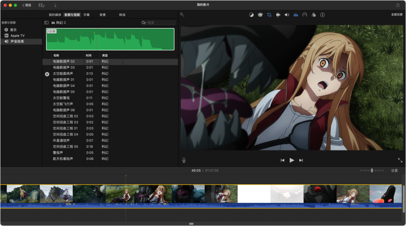406x226 pixels.
Task: Switch to the 我的媒体 tab
Action: (x=55, y=15)
